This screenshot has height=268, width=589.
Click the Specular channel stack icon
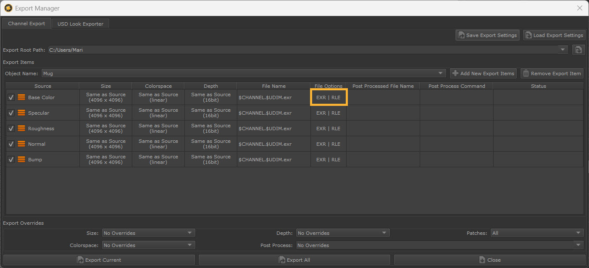point(21,113)
